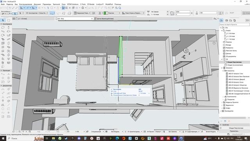Screen dimensions: 250x141
Task: Click the straight wall geometry method icon
Action: tap(52, 13)
